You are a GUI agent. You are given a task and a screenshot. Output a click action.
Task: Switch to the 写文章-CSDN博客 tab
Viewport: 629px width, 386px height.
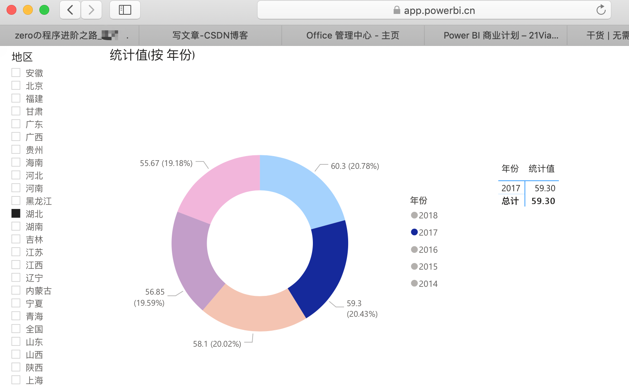[210, 36]
